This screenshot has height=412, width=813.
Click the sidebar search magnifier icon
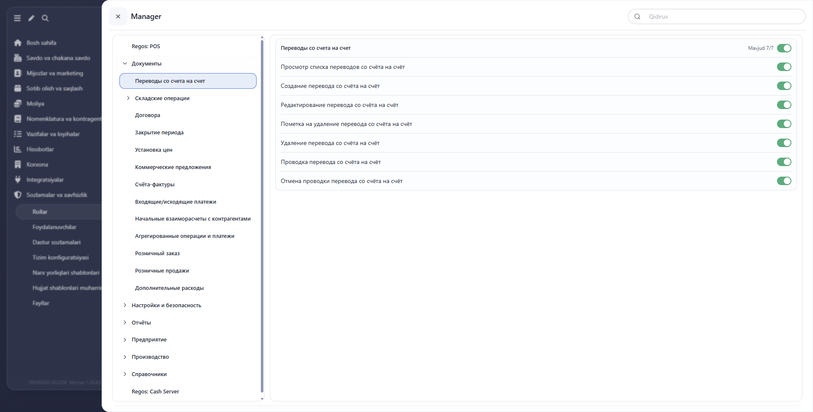click(45, 18)
